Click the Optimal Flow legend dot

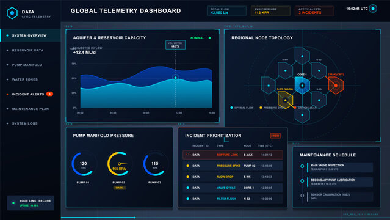231,108
